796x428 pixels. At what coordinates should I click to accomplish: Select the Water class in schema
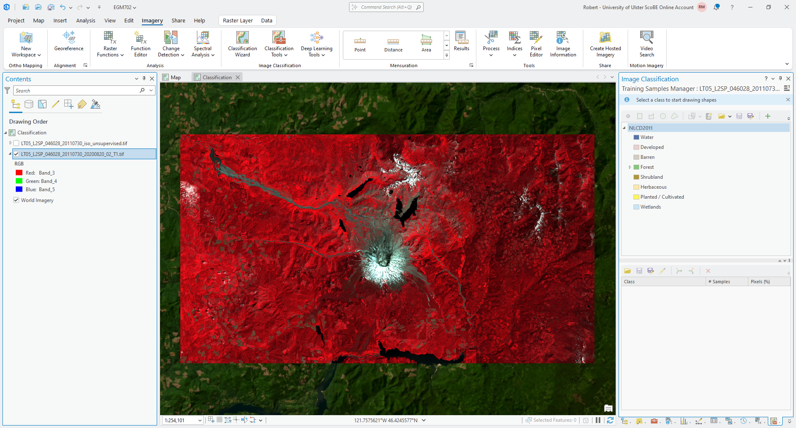point(646,137)
